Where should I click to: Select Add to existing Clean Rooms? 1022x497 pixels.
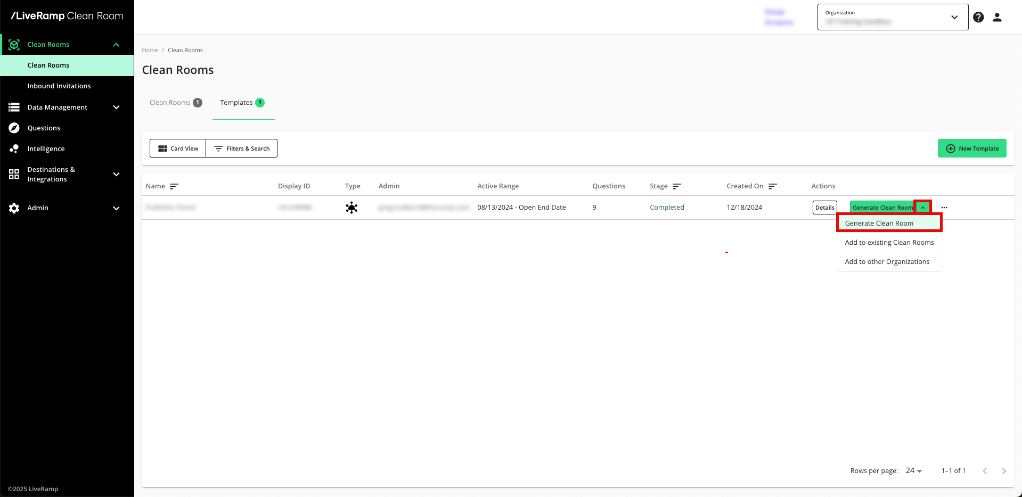(x=889, y=243)
